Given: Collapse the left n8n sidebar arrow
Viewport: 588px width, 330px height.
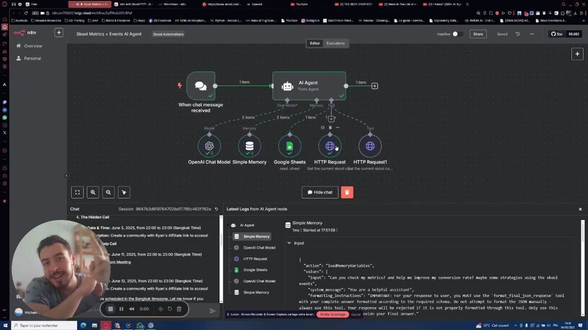Looking at the screenshot, I should (x=67, y=175).
